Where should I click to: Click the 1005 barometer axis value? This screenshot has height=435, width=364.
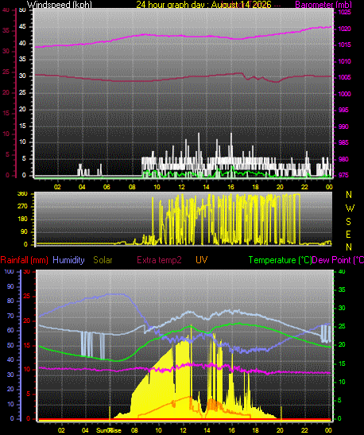344,77
